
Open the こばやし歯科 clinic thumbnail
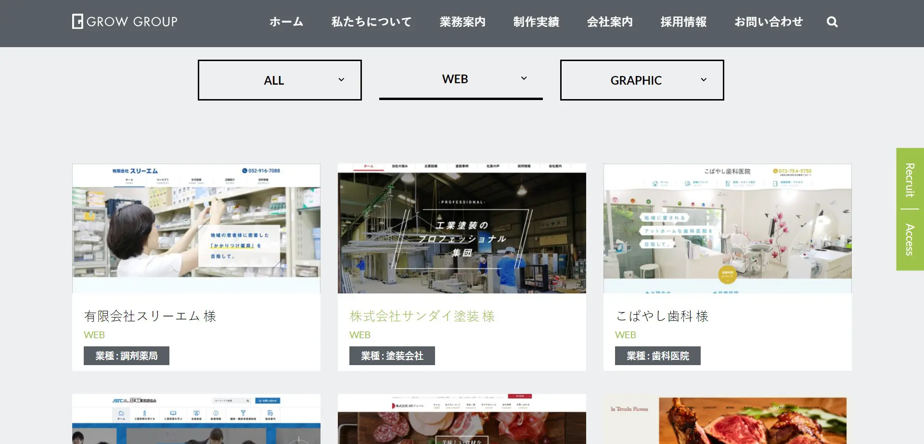pyautogui.click(x=727, y=228)
